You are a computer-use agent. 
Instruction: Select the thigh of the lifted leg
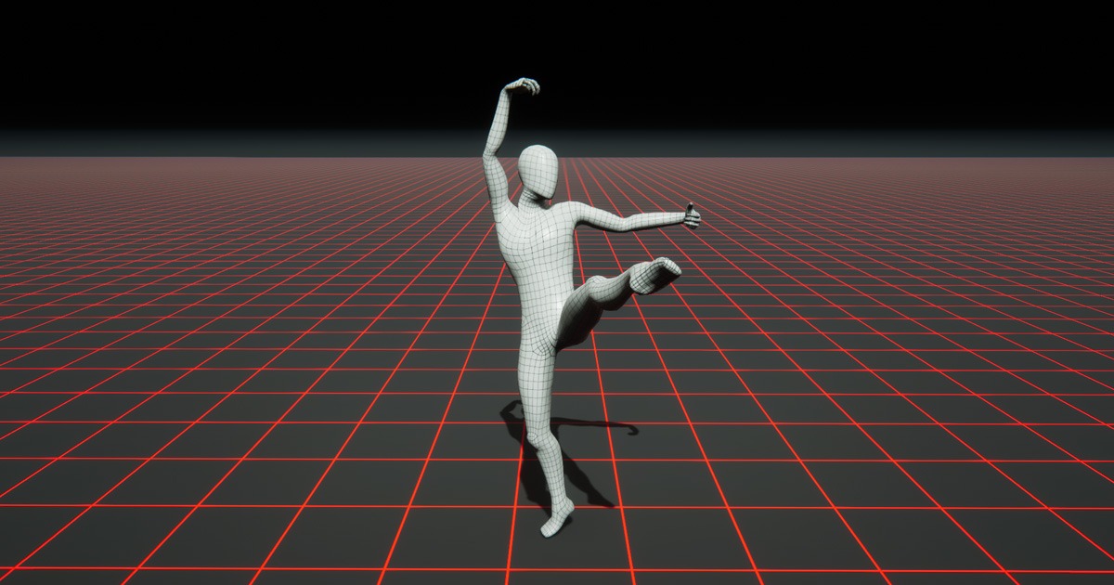coord(592,297)
